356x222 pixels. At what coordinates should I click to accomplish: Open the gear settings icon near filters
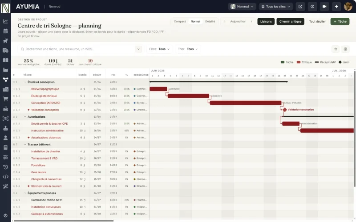pyautogui.click(x=345, y=49)
